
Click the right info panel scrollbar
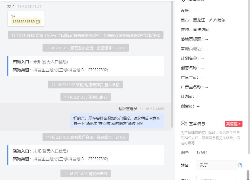click(x=249, y=77)
